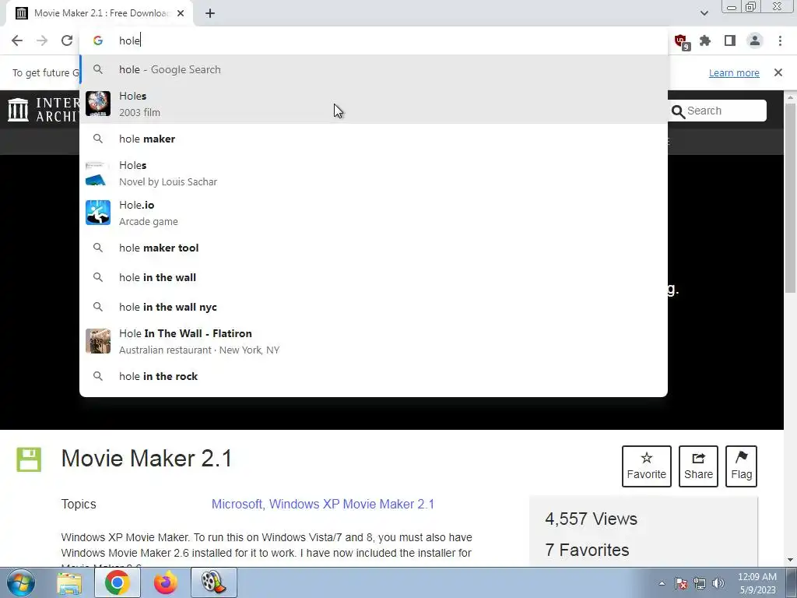Click the Hole.io game icon thumbnail
The image size is (797, 598).
click(x=98, y=213)
